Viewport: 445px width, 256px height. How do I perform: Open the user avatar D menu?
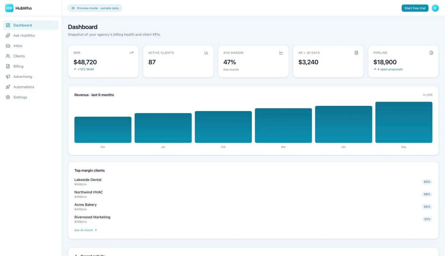435,8
